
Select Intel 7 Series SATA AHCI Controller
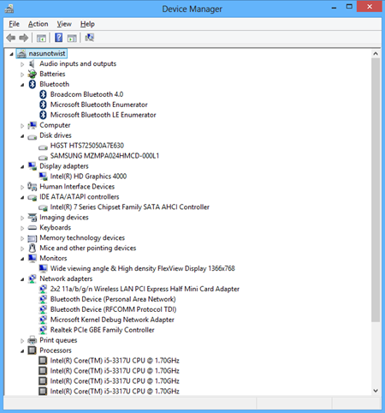[x=130, y=206]
